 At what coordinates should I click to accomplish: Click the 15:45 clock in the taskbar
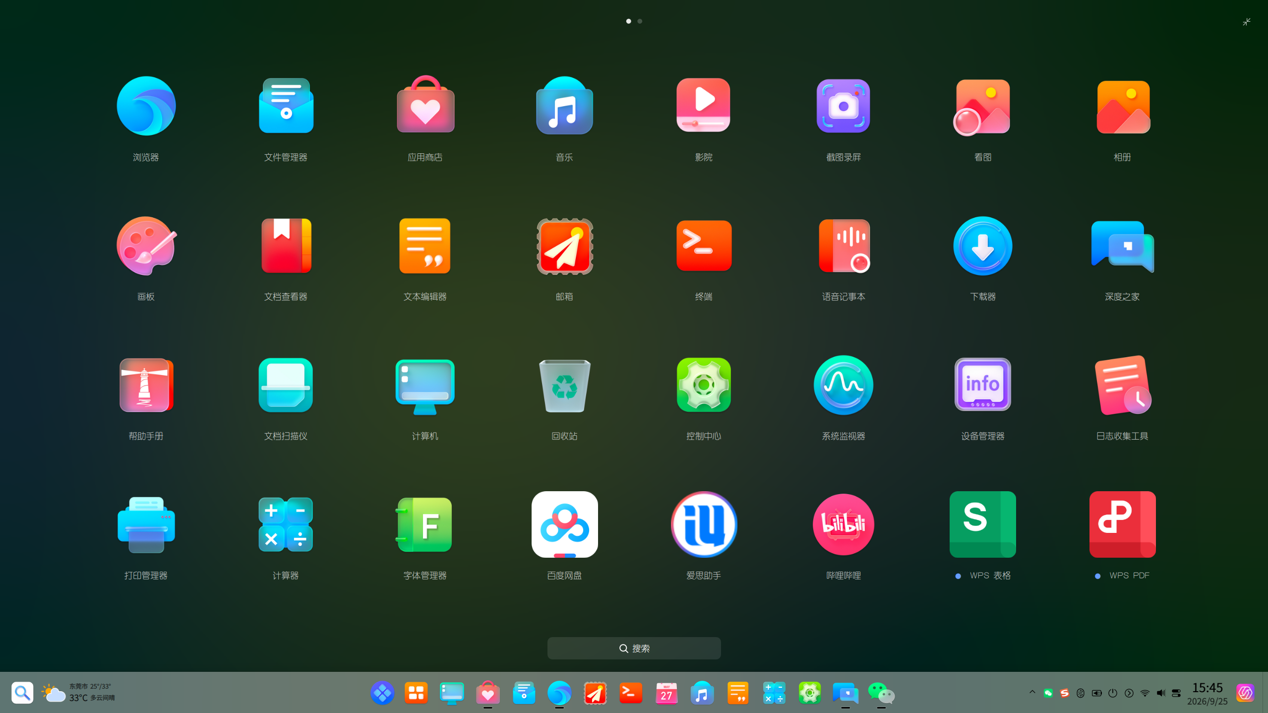point(1207,688)
